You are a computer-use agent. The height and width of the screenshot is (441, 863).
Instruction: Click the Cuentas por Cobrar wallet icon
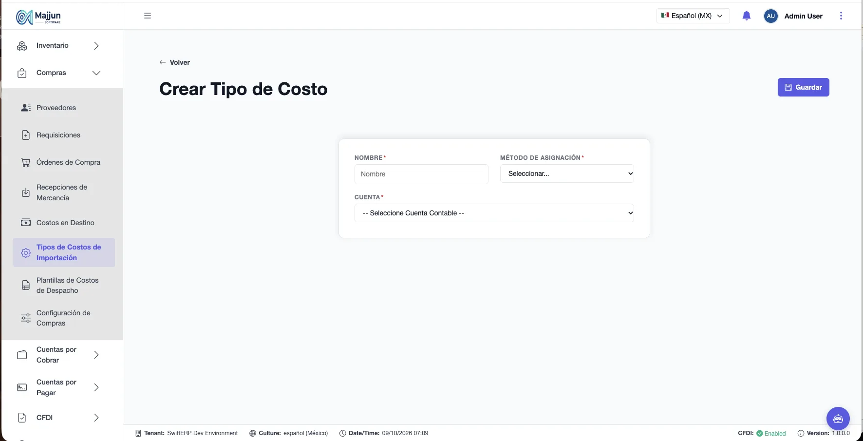(x=22, y=355)
